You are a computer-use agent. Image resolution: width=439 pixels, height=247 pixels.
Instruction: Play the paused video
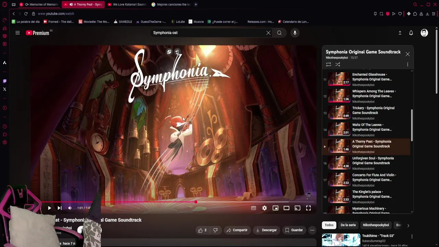(49, 208)
